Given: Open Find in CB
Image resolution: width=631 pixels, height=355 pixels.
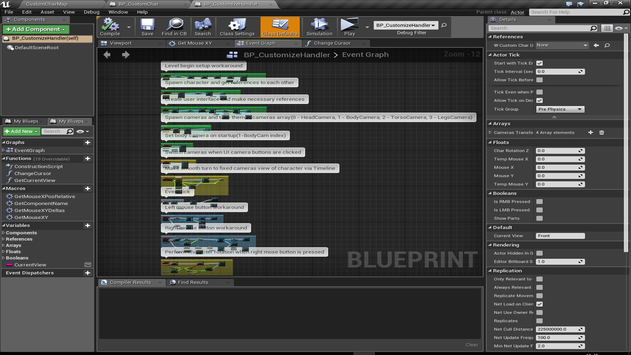Looking at the screenshot, I should (x=174, y=27).
